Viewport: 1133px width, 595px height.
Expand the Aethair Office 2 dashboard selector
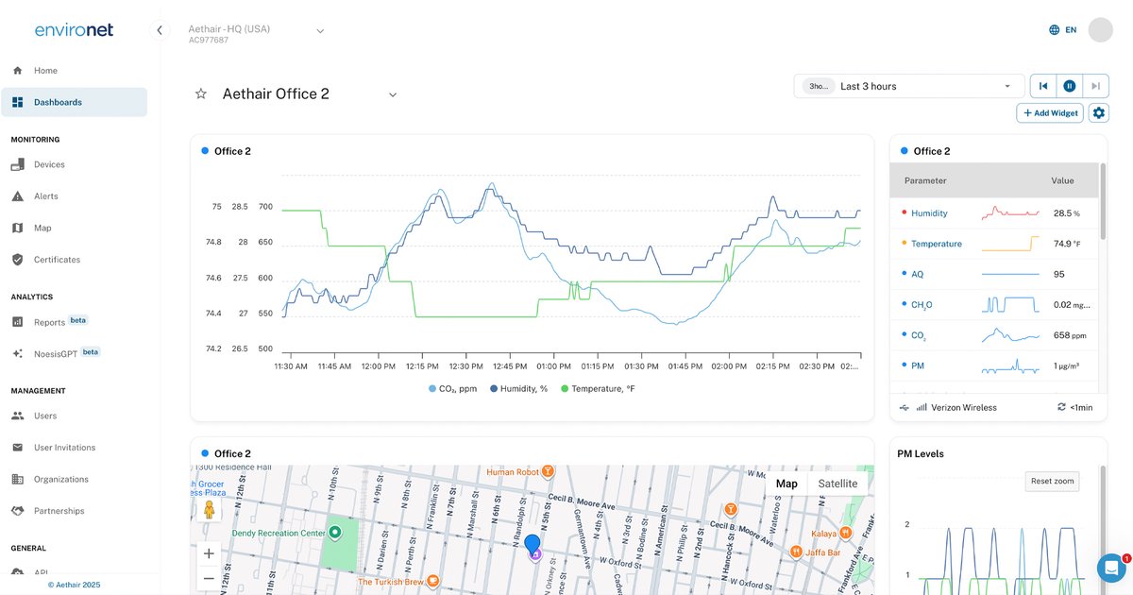click(393, 94)
